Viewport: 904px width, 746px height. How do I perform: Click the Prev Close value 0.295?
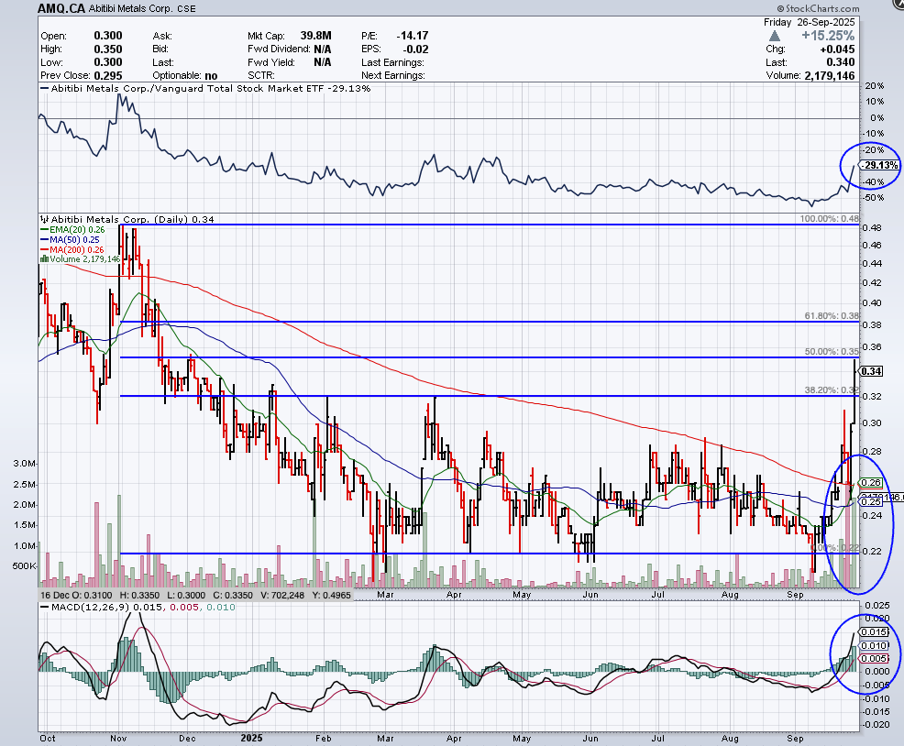[x=108, y=75]
